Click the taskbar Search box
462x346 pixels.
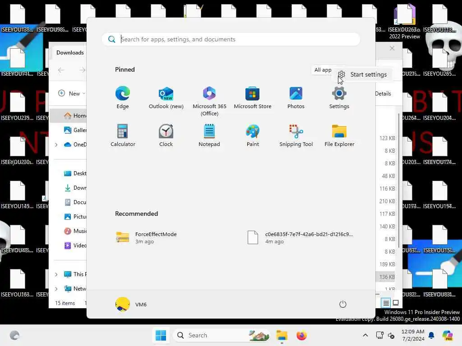pyautogui.click(x=222, y=335)
